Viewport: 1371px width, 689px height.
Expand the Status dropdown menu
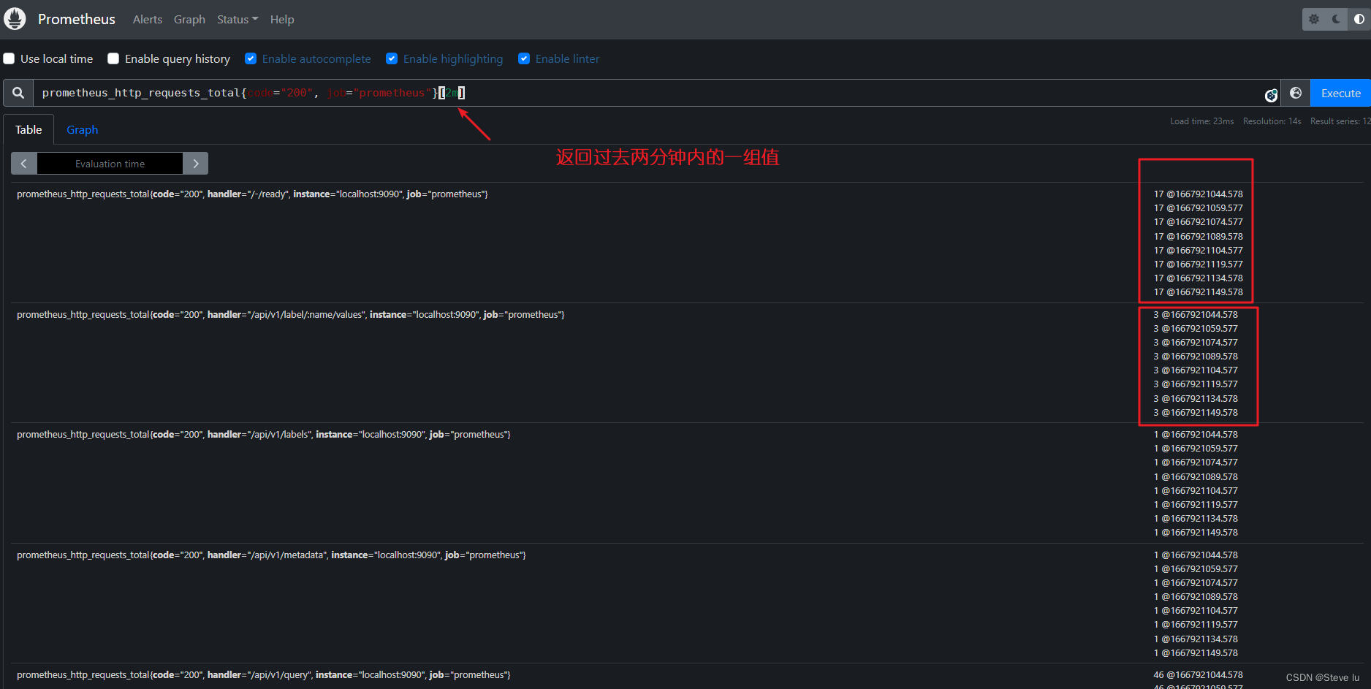(238, 20)
